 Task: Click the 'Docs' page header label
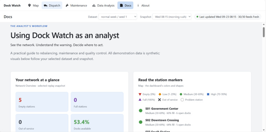point(8,17)
